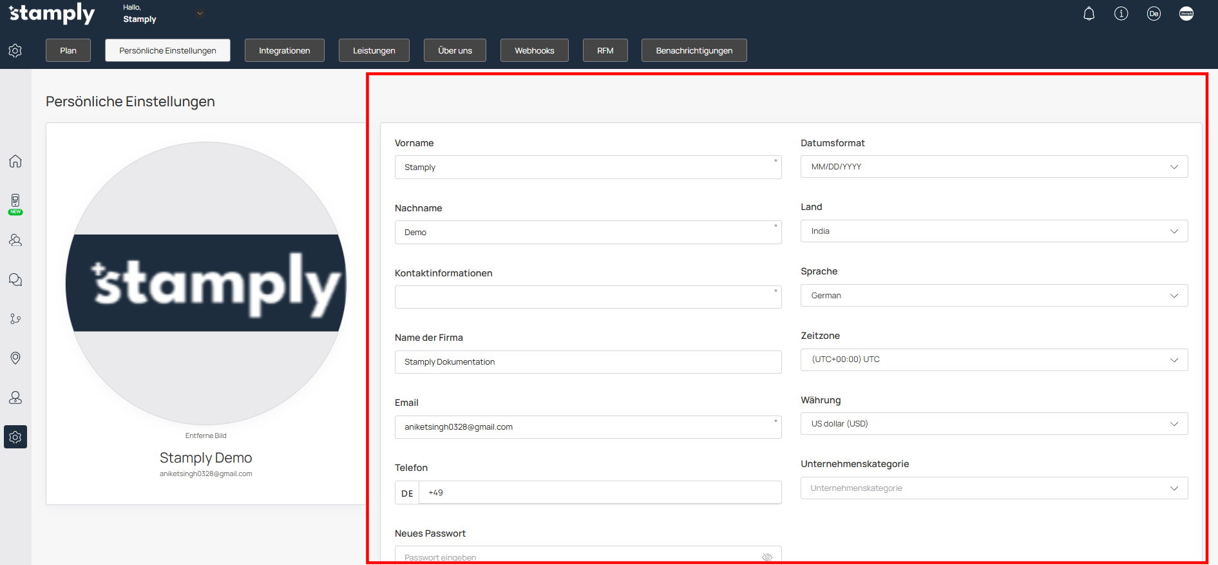Go to Home via sidebar house icon

(15, 161)
